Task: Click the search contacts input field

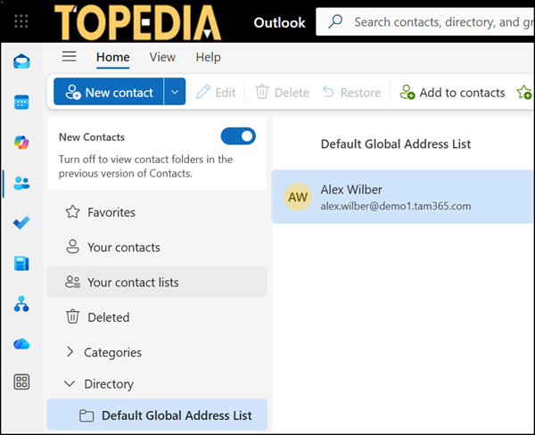Action: (x=437, y=21)
